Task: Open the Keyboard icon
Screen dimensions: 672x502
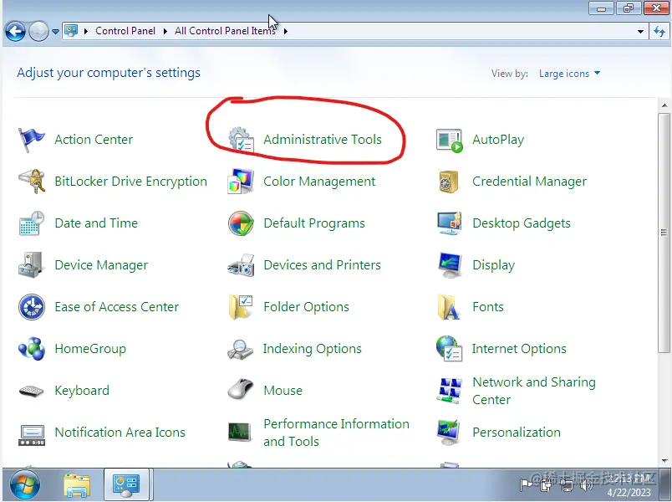Action: pos(31,391)
